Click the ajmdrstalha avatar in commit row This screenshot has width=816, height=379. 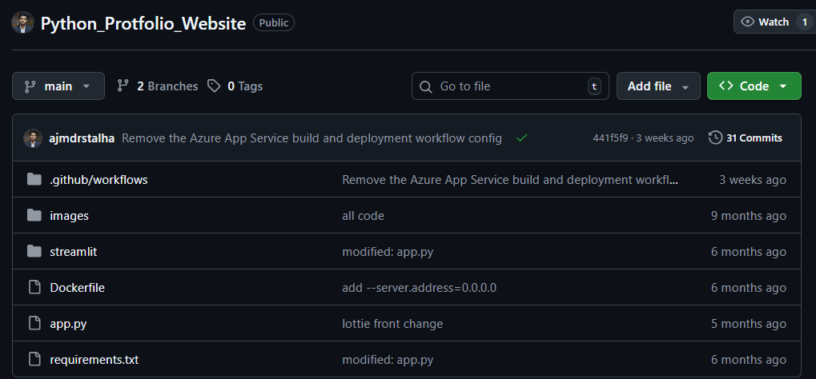pyautogui.click(x=32, y=138)
